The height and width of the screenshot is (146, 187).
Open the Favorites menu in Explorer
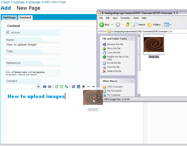[x=125, y=18]
